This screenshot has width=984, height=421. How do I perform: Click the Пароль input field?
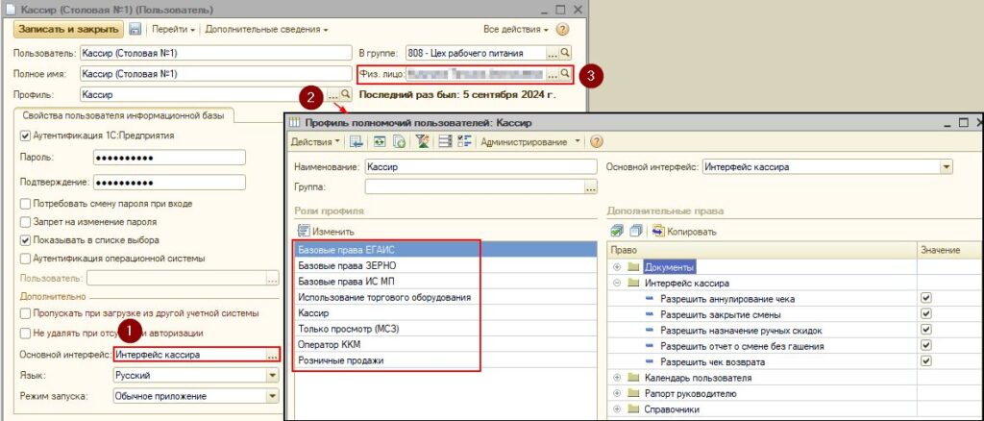point(169,158)
